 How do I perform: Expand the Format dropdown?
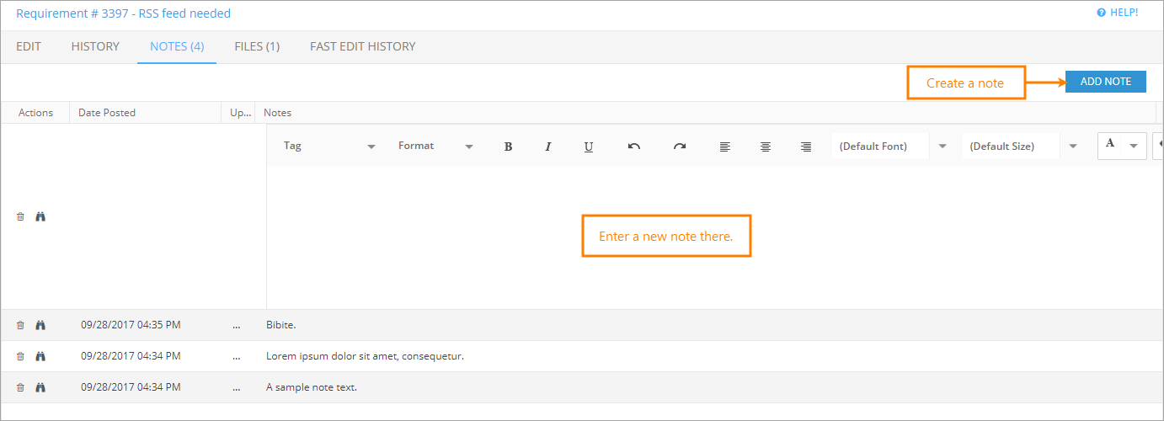(435, 147)
